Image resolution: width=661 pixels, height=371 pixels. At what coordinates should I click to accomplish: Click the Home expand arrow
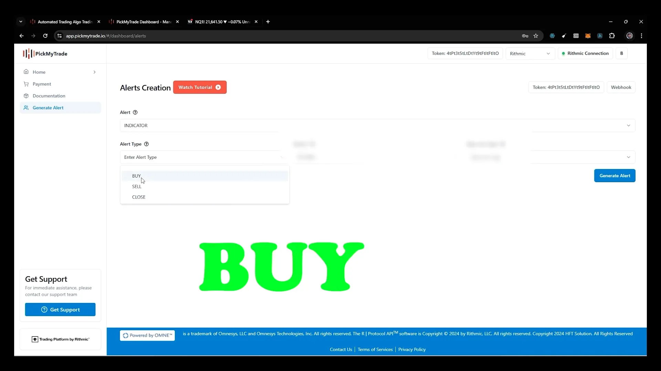tap(94, 71)
